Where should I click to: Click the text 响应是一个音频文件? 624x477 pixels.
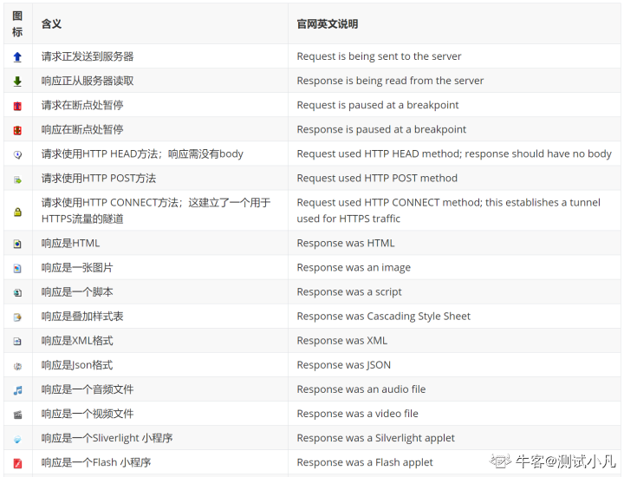tap(88, 389)
